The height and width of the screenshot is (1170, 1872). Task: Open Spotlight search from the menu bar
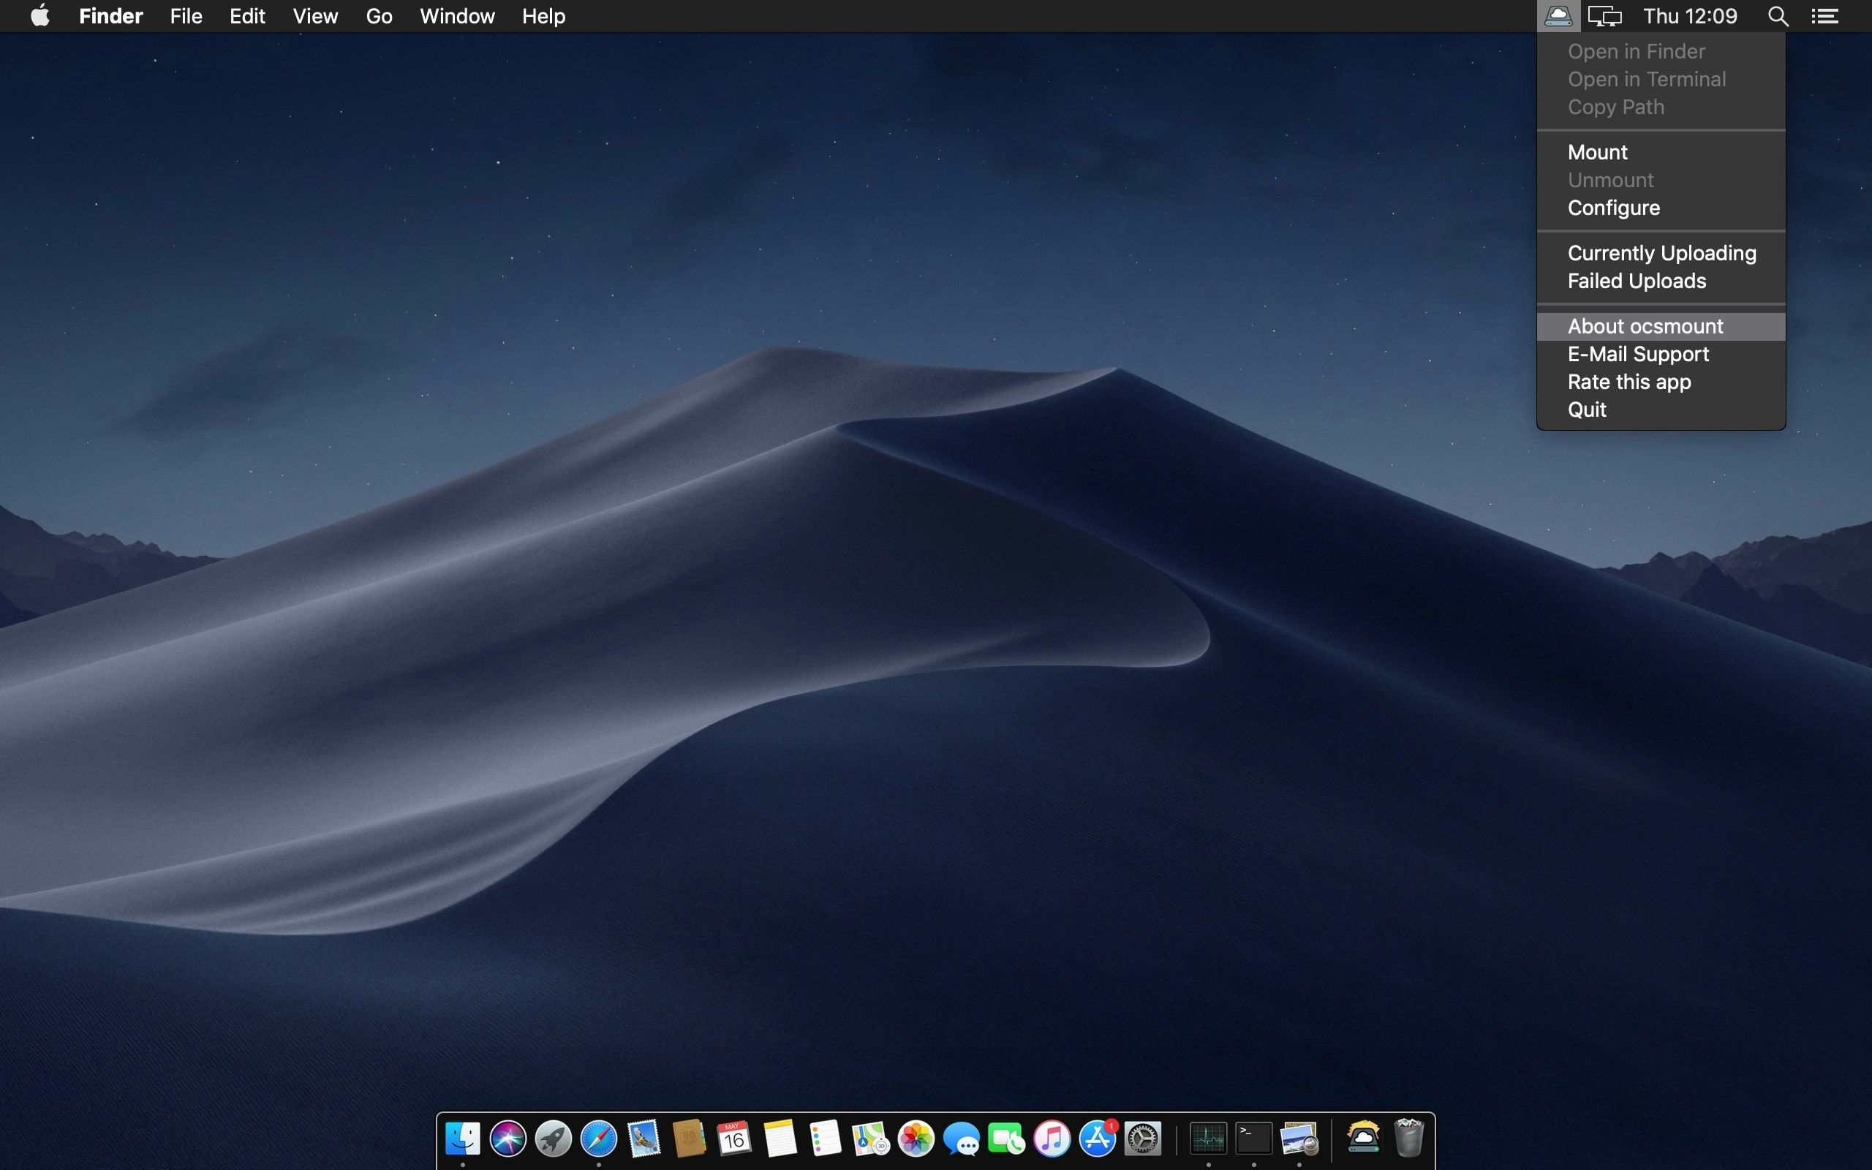click(x=1777, y=15)
